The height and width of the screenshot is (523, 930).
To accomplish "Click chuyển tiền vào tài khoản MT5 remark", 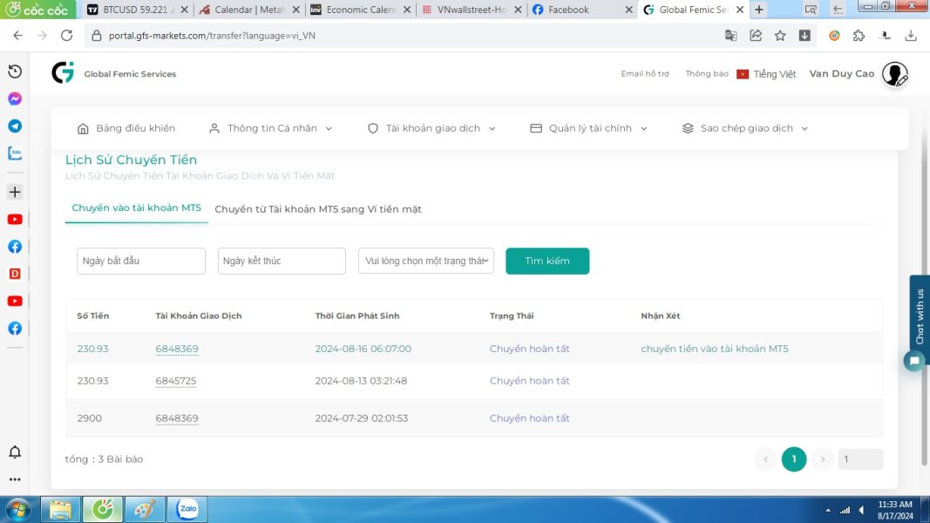I will coord(714,349).
